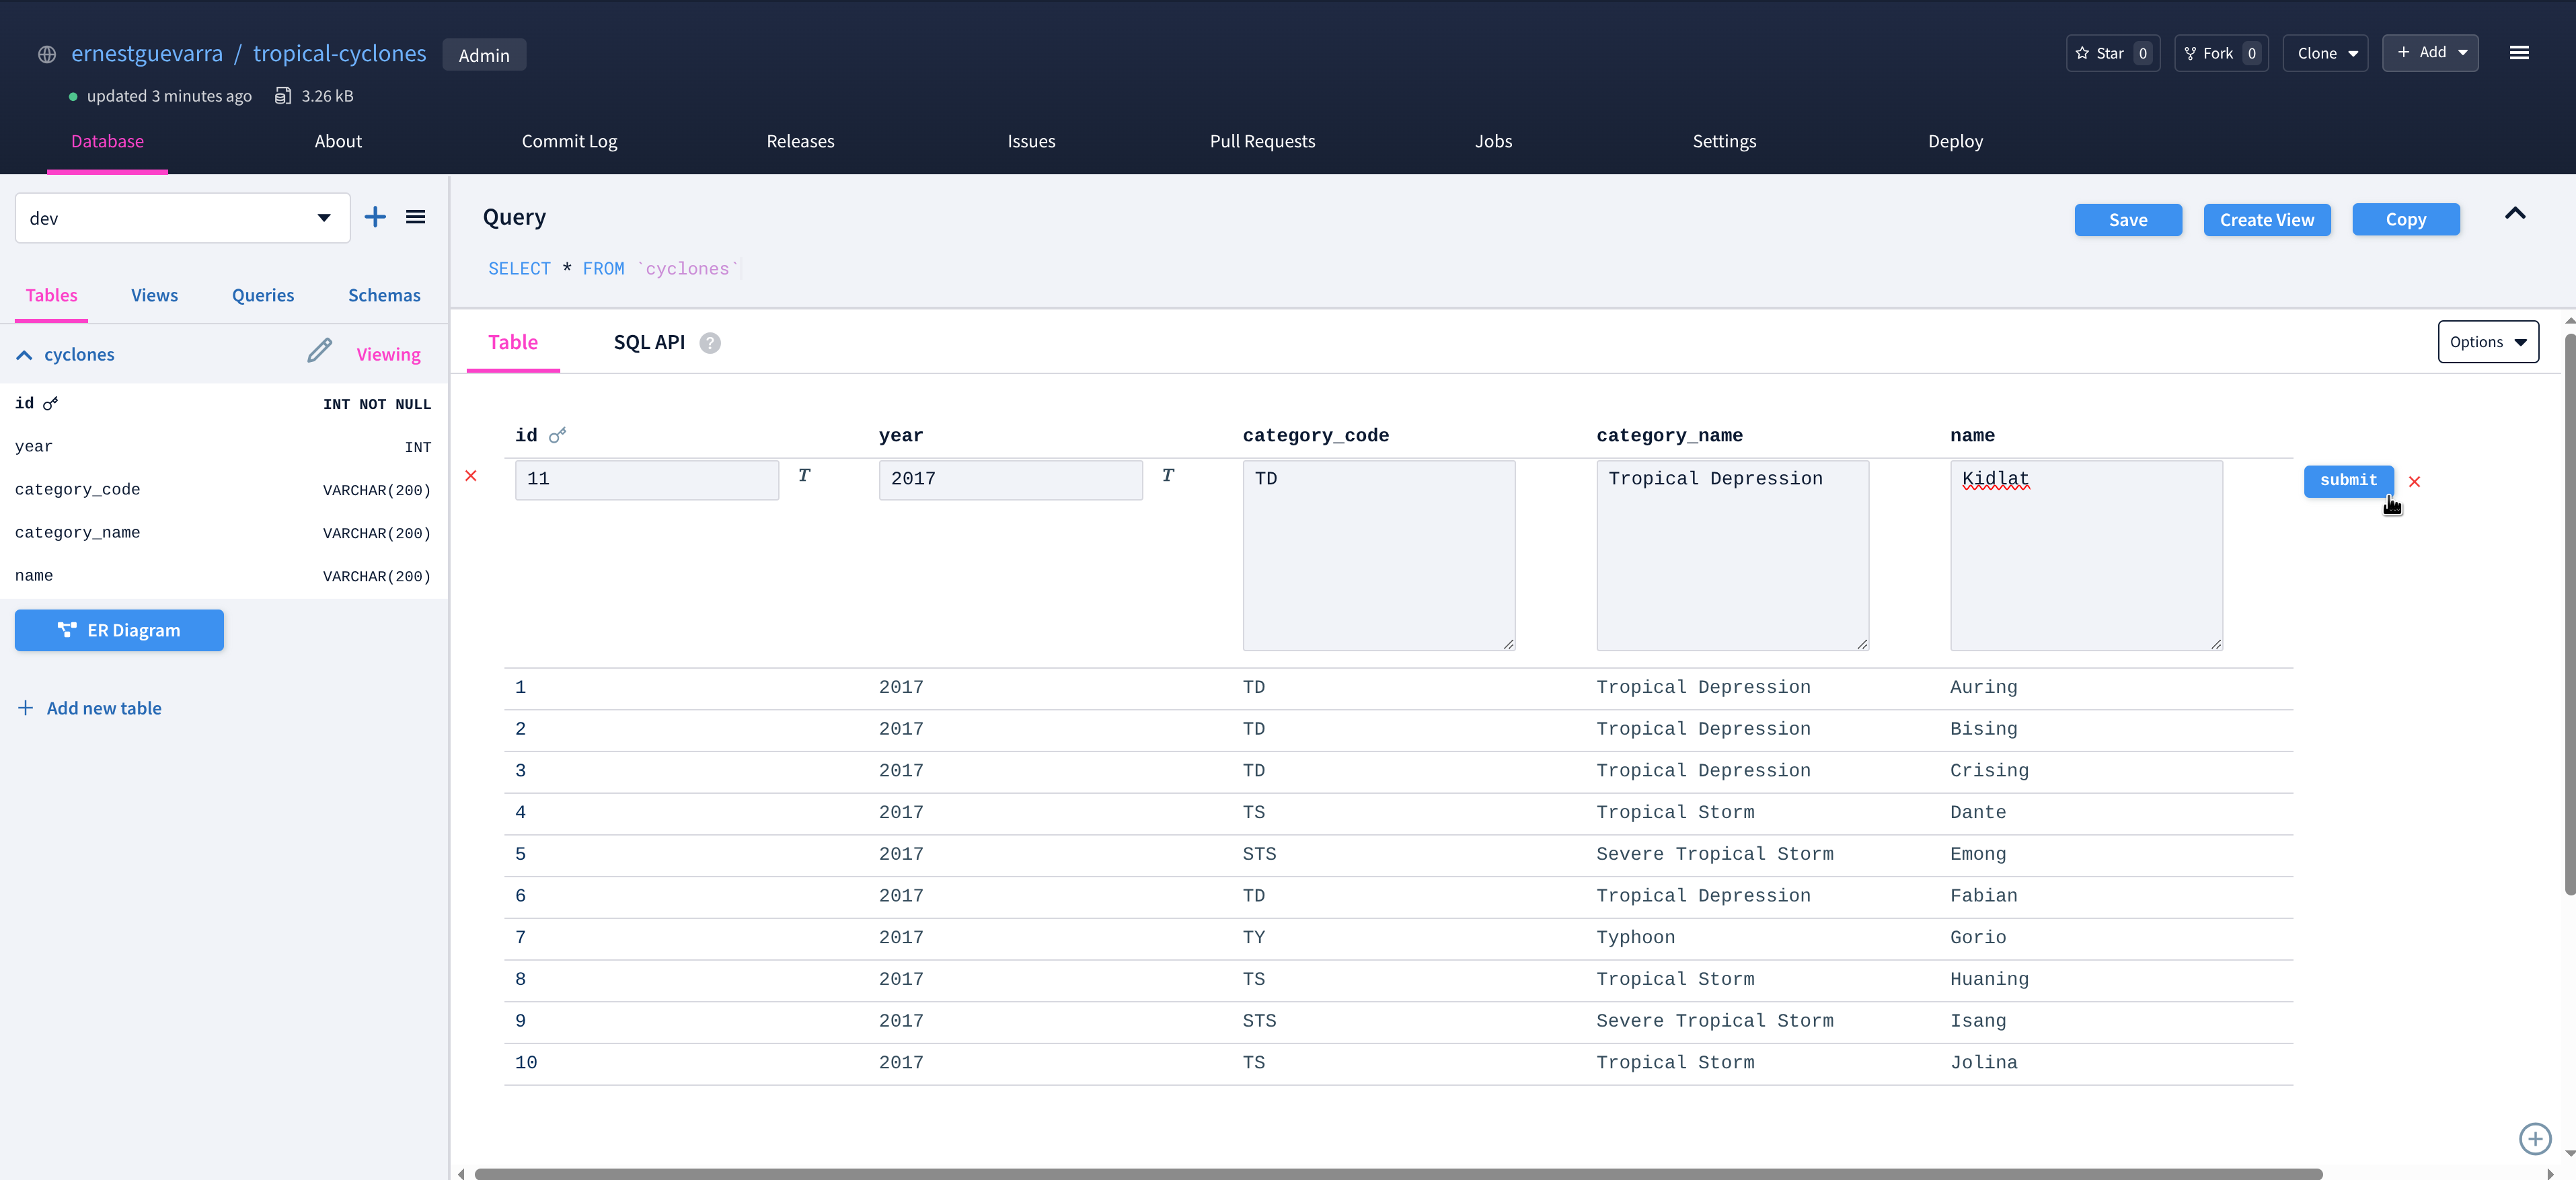Viewport: 2576px width, 1180px height.
Task: Click the red X left of id field
Action: 471,476
